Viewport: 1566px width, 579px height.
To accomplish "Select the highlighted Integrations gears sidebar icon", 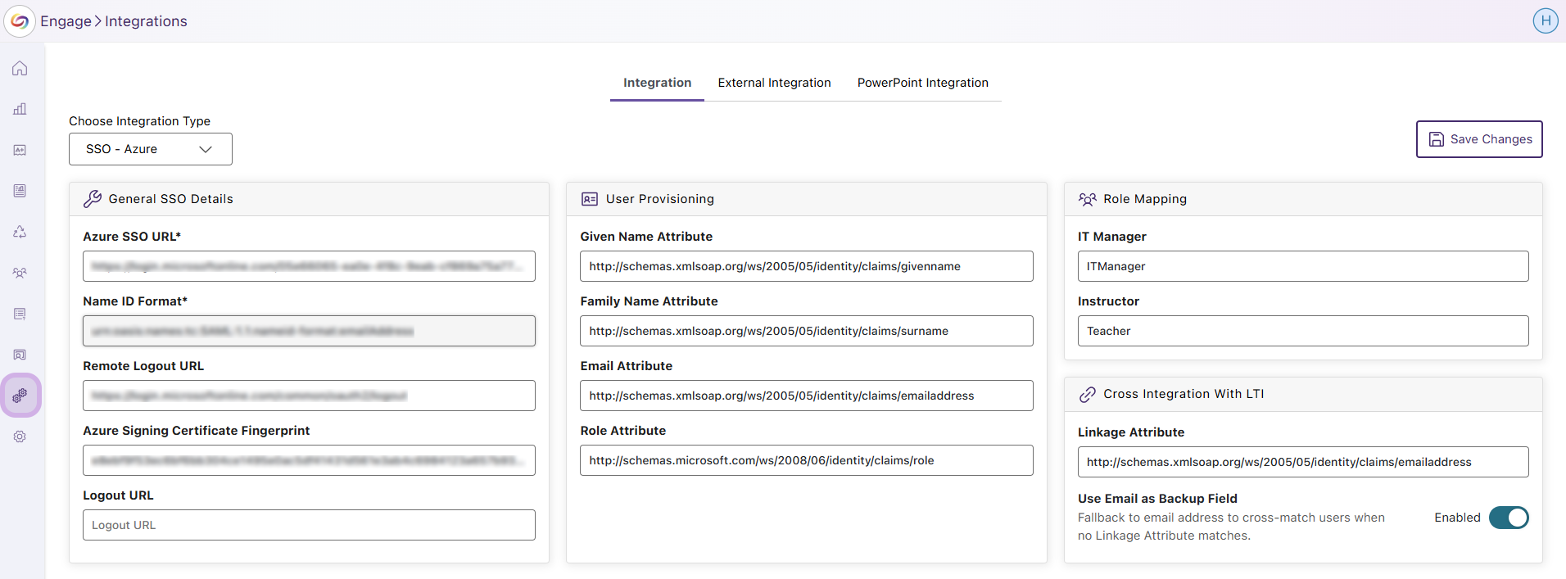I will tap(20, 396).
